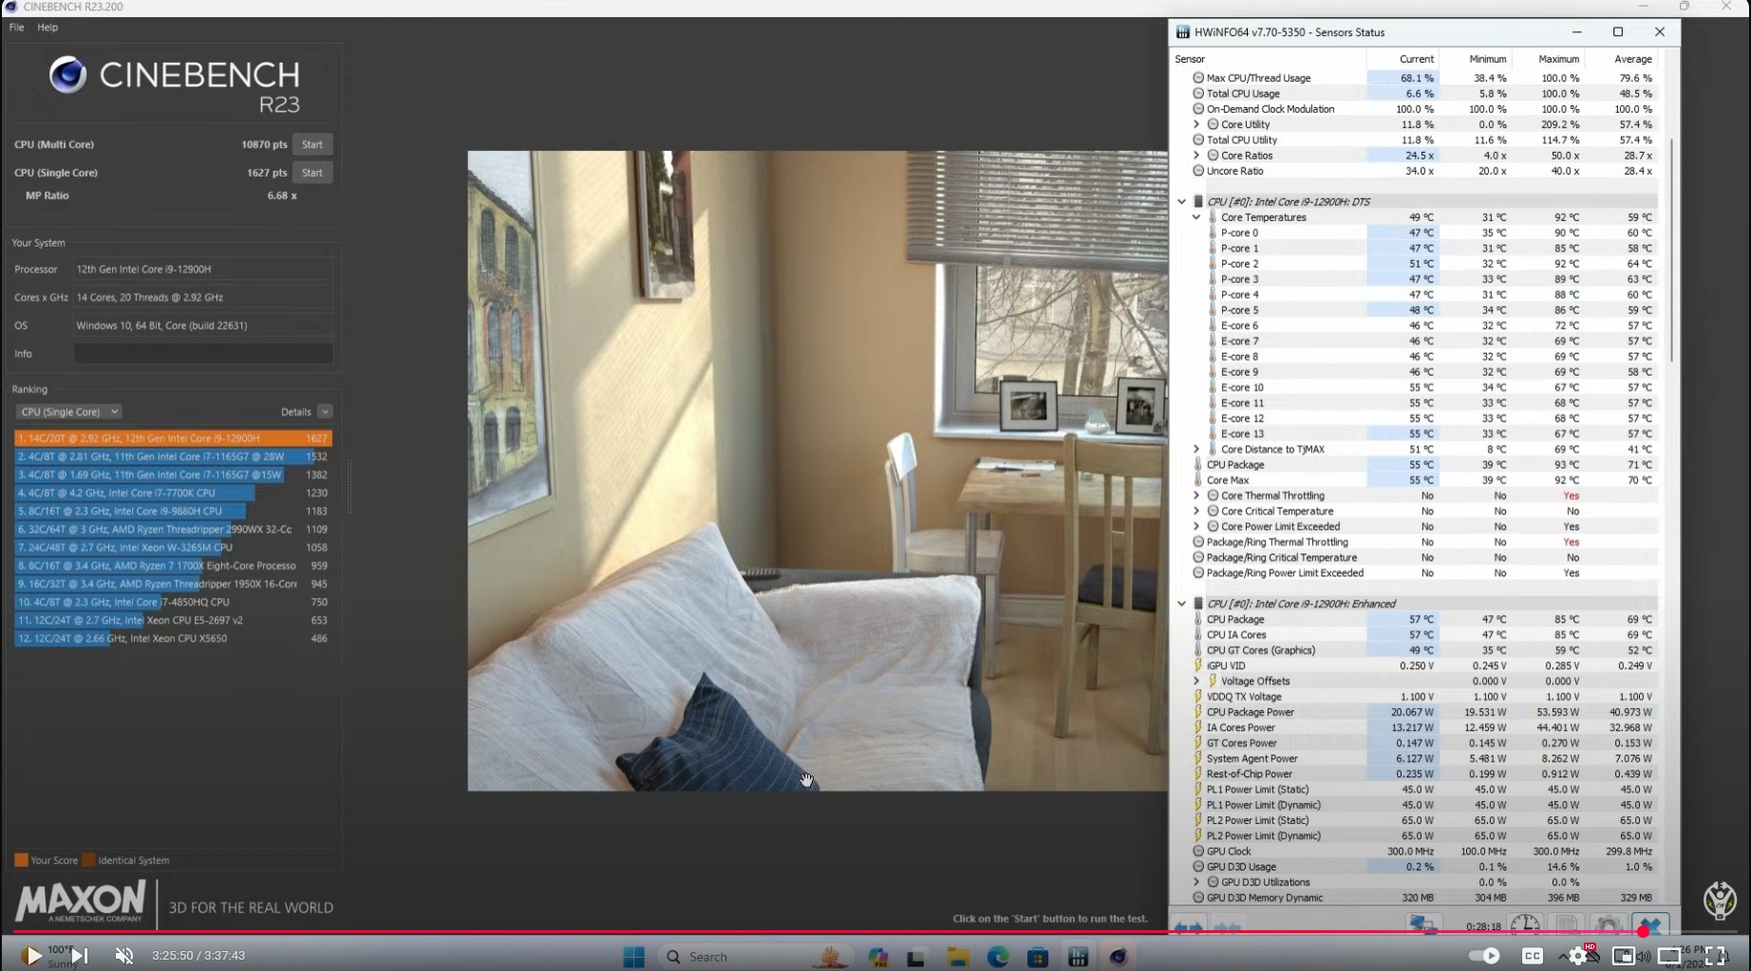
Task: Click the Minimum column header
Action: [1477, 59]
